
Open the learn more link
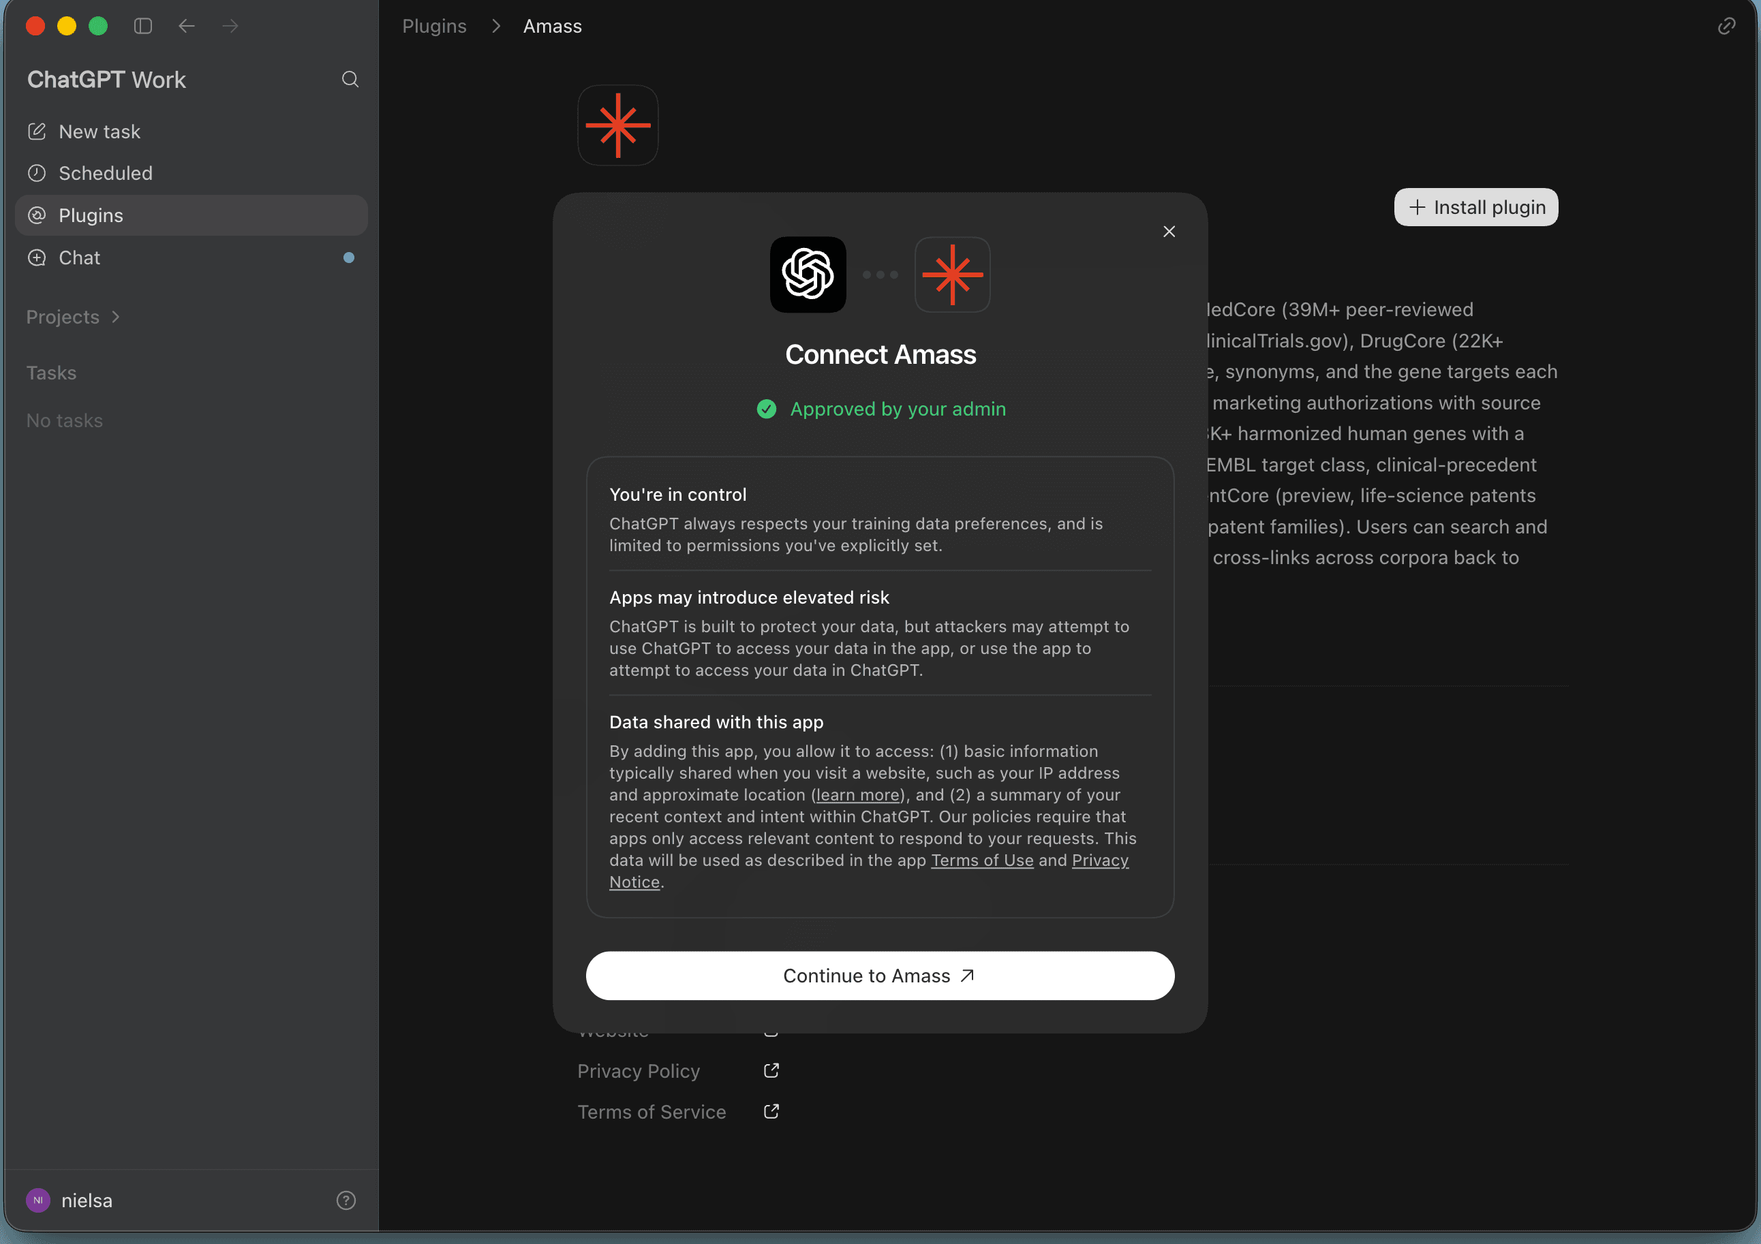(857, 794)
